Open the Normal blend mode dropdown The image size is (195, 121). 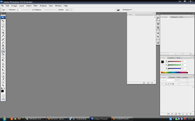167,80
